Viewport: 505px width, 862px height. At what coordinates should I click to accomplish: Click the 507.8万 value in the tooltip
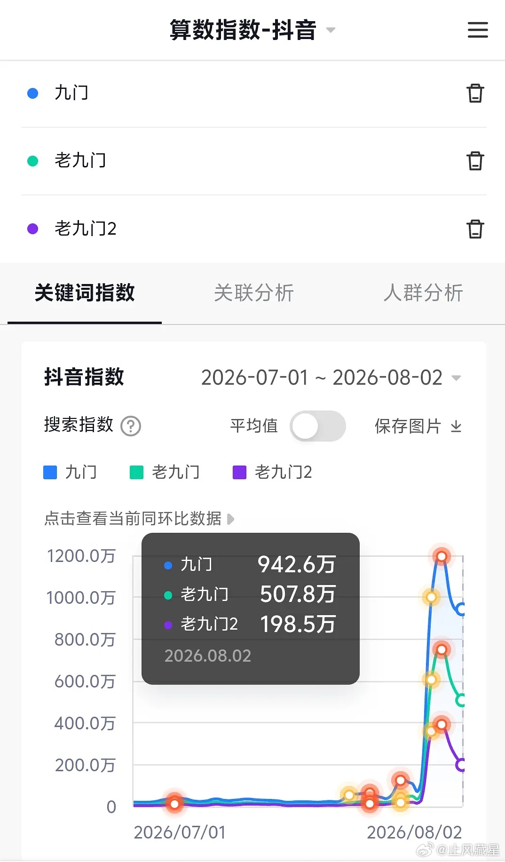point(298,594)
